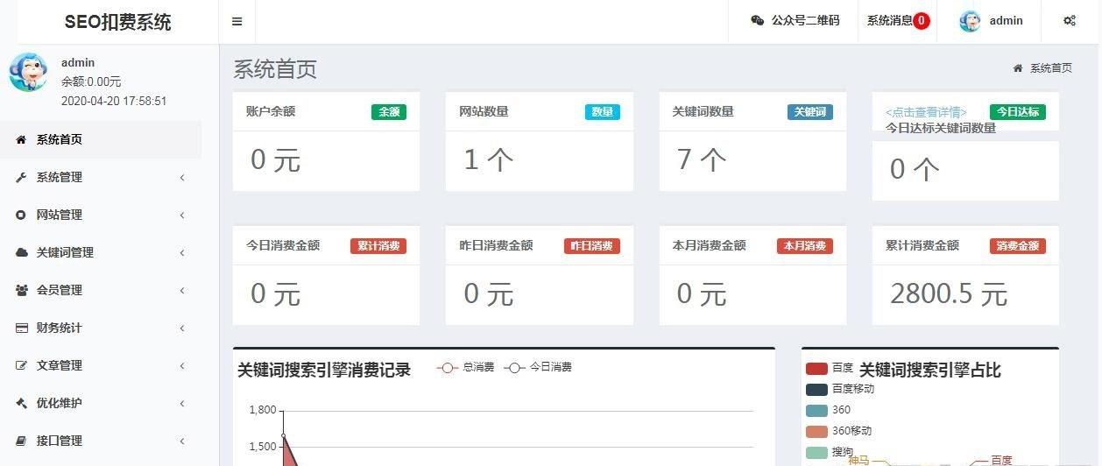Expand the 会员管理 chevron arrow

[x=182, y=291]
